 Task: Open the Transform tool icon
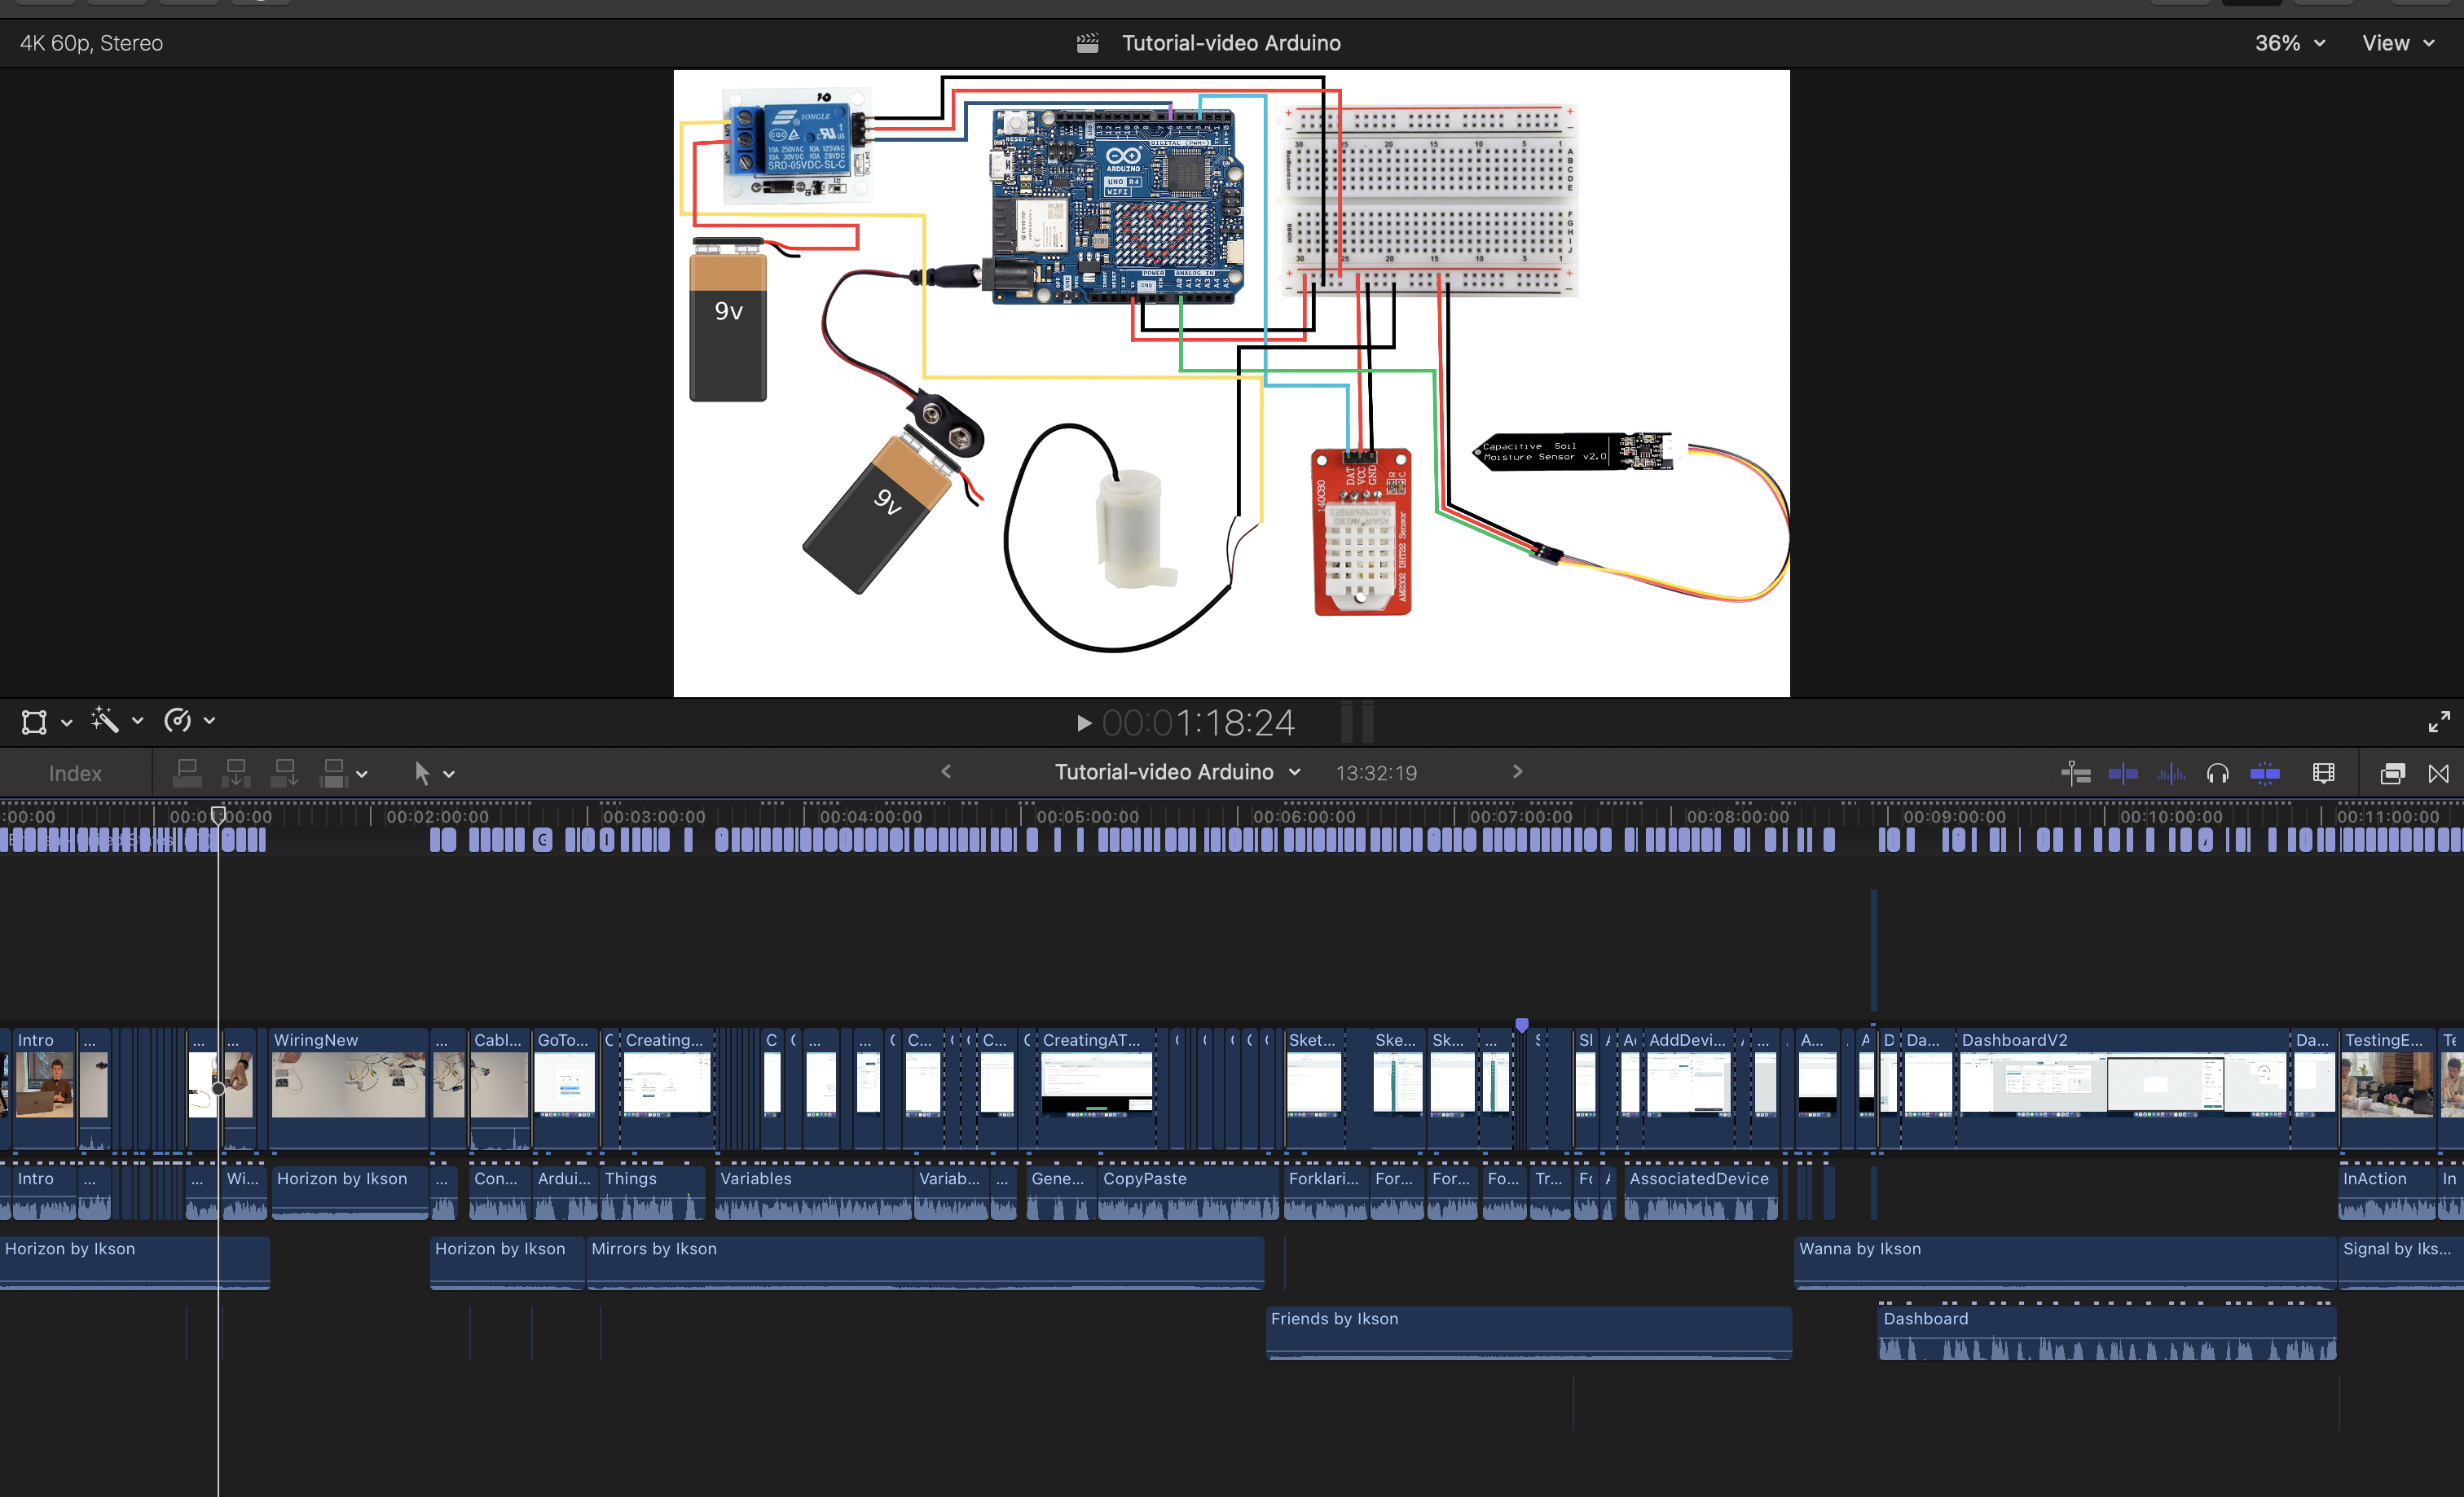[34, 722]
